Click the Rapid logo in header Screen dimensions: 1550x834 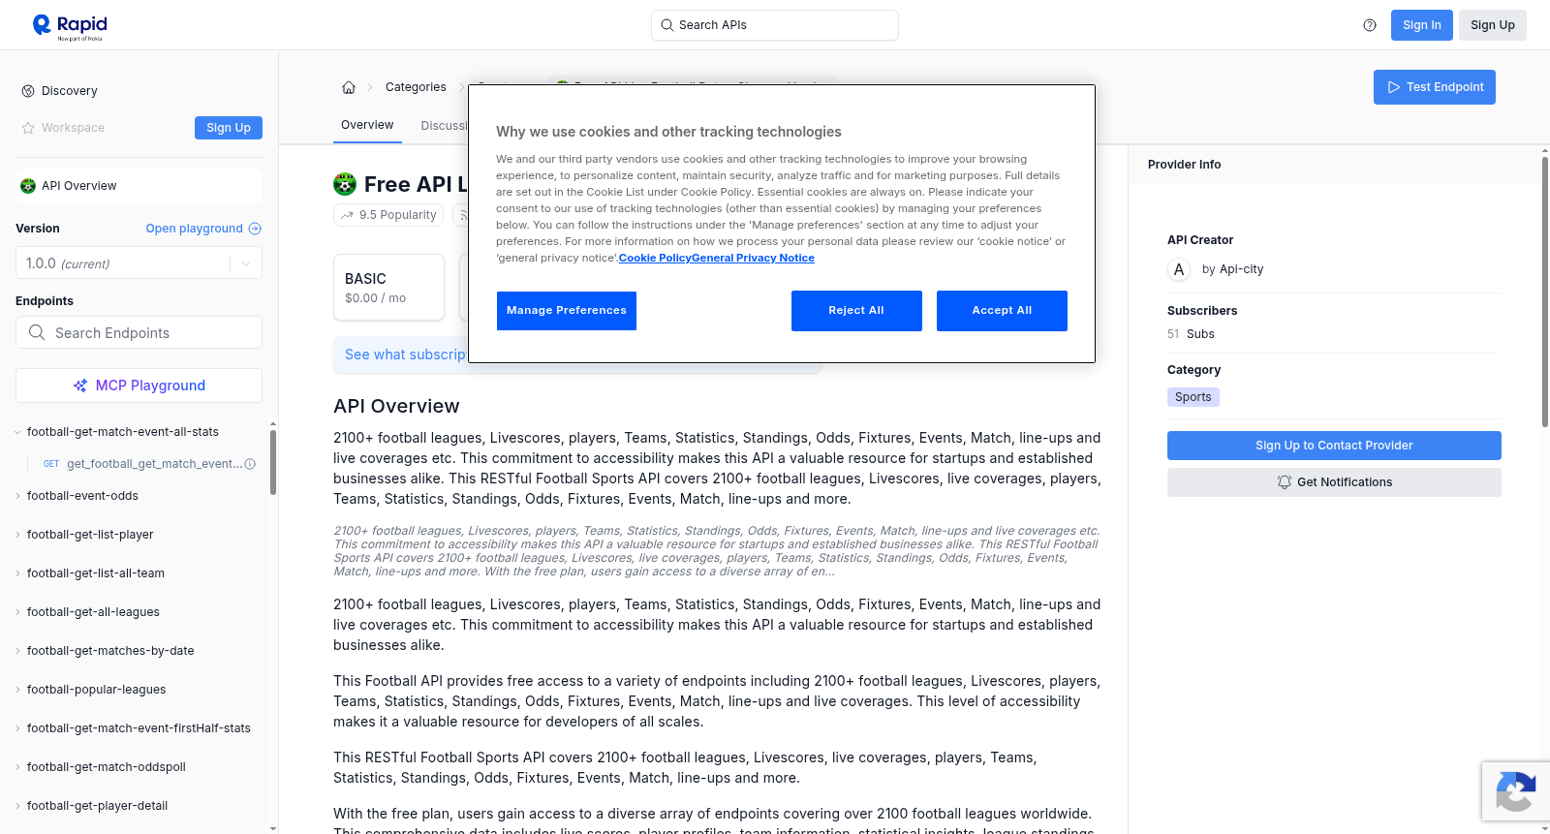tap(70, 26)
